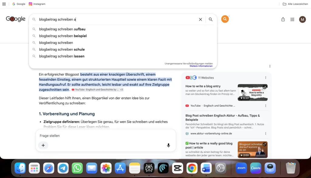Expand the +3 sources chip

point(121,90)
